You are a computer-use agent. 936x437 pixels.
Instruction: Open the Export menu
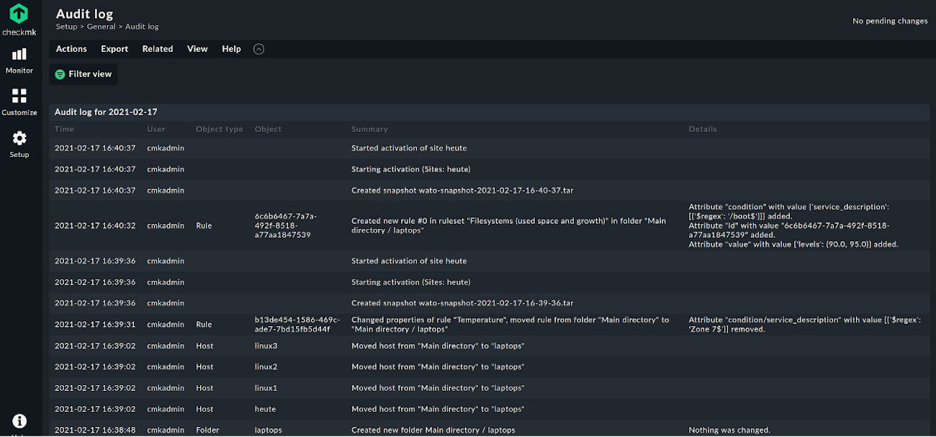[x=114, y=49]
